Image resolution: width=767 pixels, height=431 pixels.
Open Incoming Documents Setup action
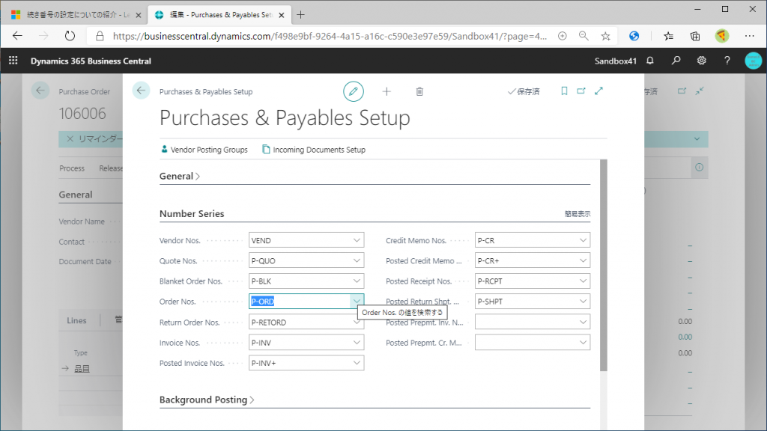pos(314,150)
